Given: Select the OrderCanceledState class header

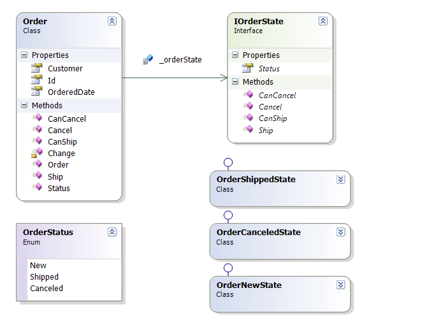Looking at the screenshot, I should click(x=258, y=233).
